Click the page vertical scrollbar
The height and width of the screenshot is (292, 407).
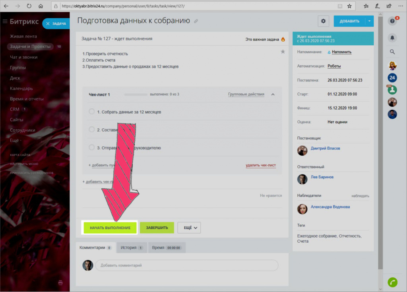coord(380,143)
